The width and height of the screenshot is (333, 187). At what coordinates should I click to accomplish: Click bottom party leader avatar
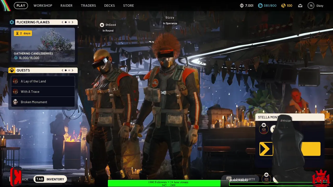(266, 178)
